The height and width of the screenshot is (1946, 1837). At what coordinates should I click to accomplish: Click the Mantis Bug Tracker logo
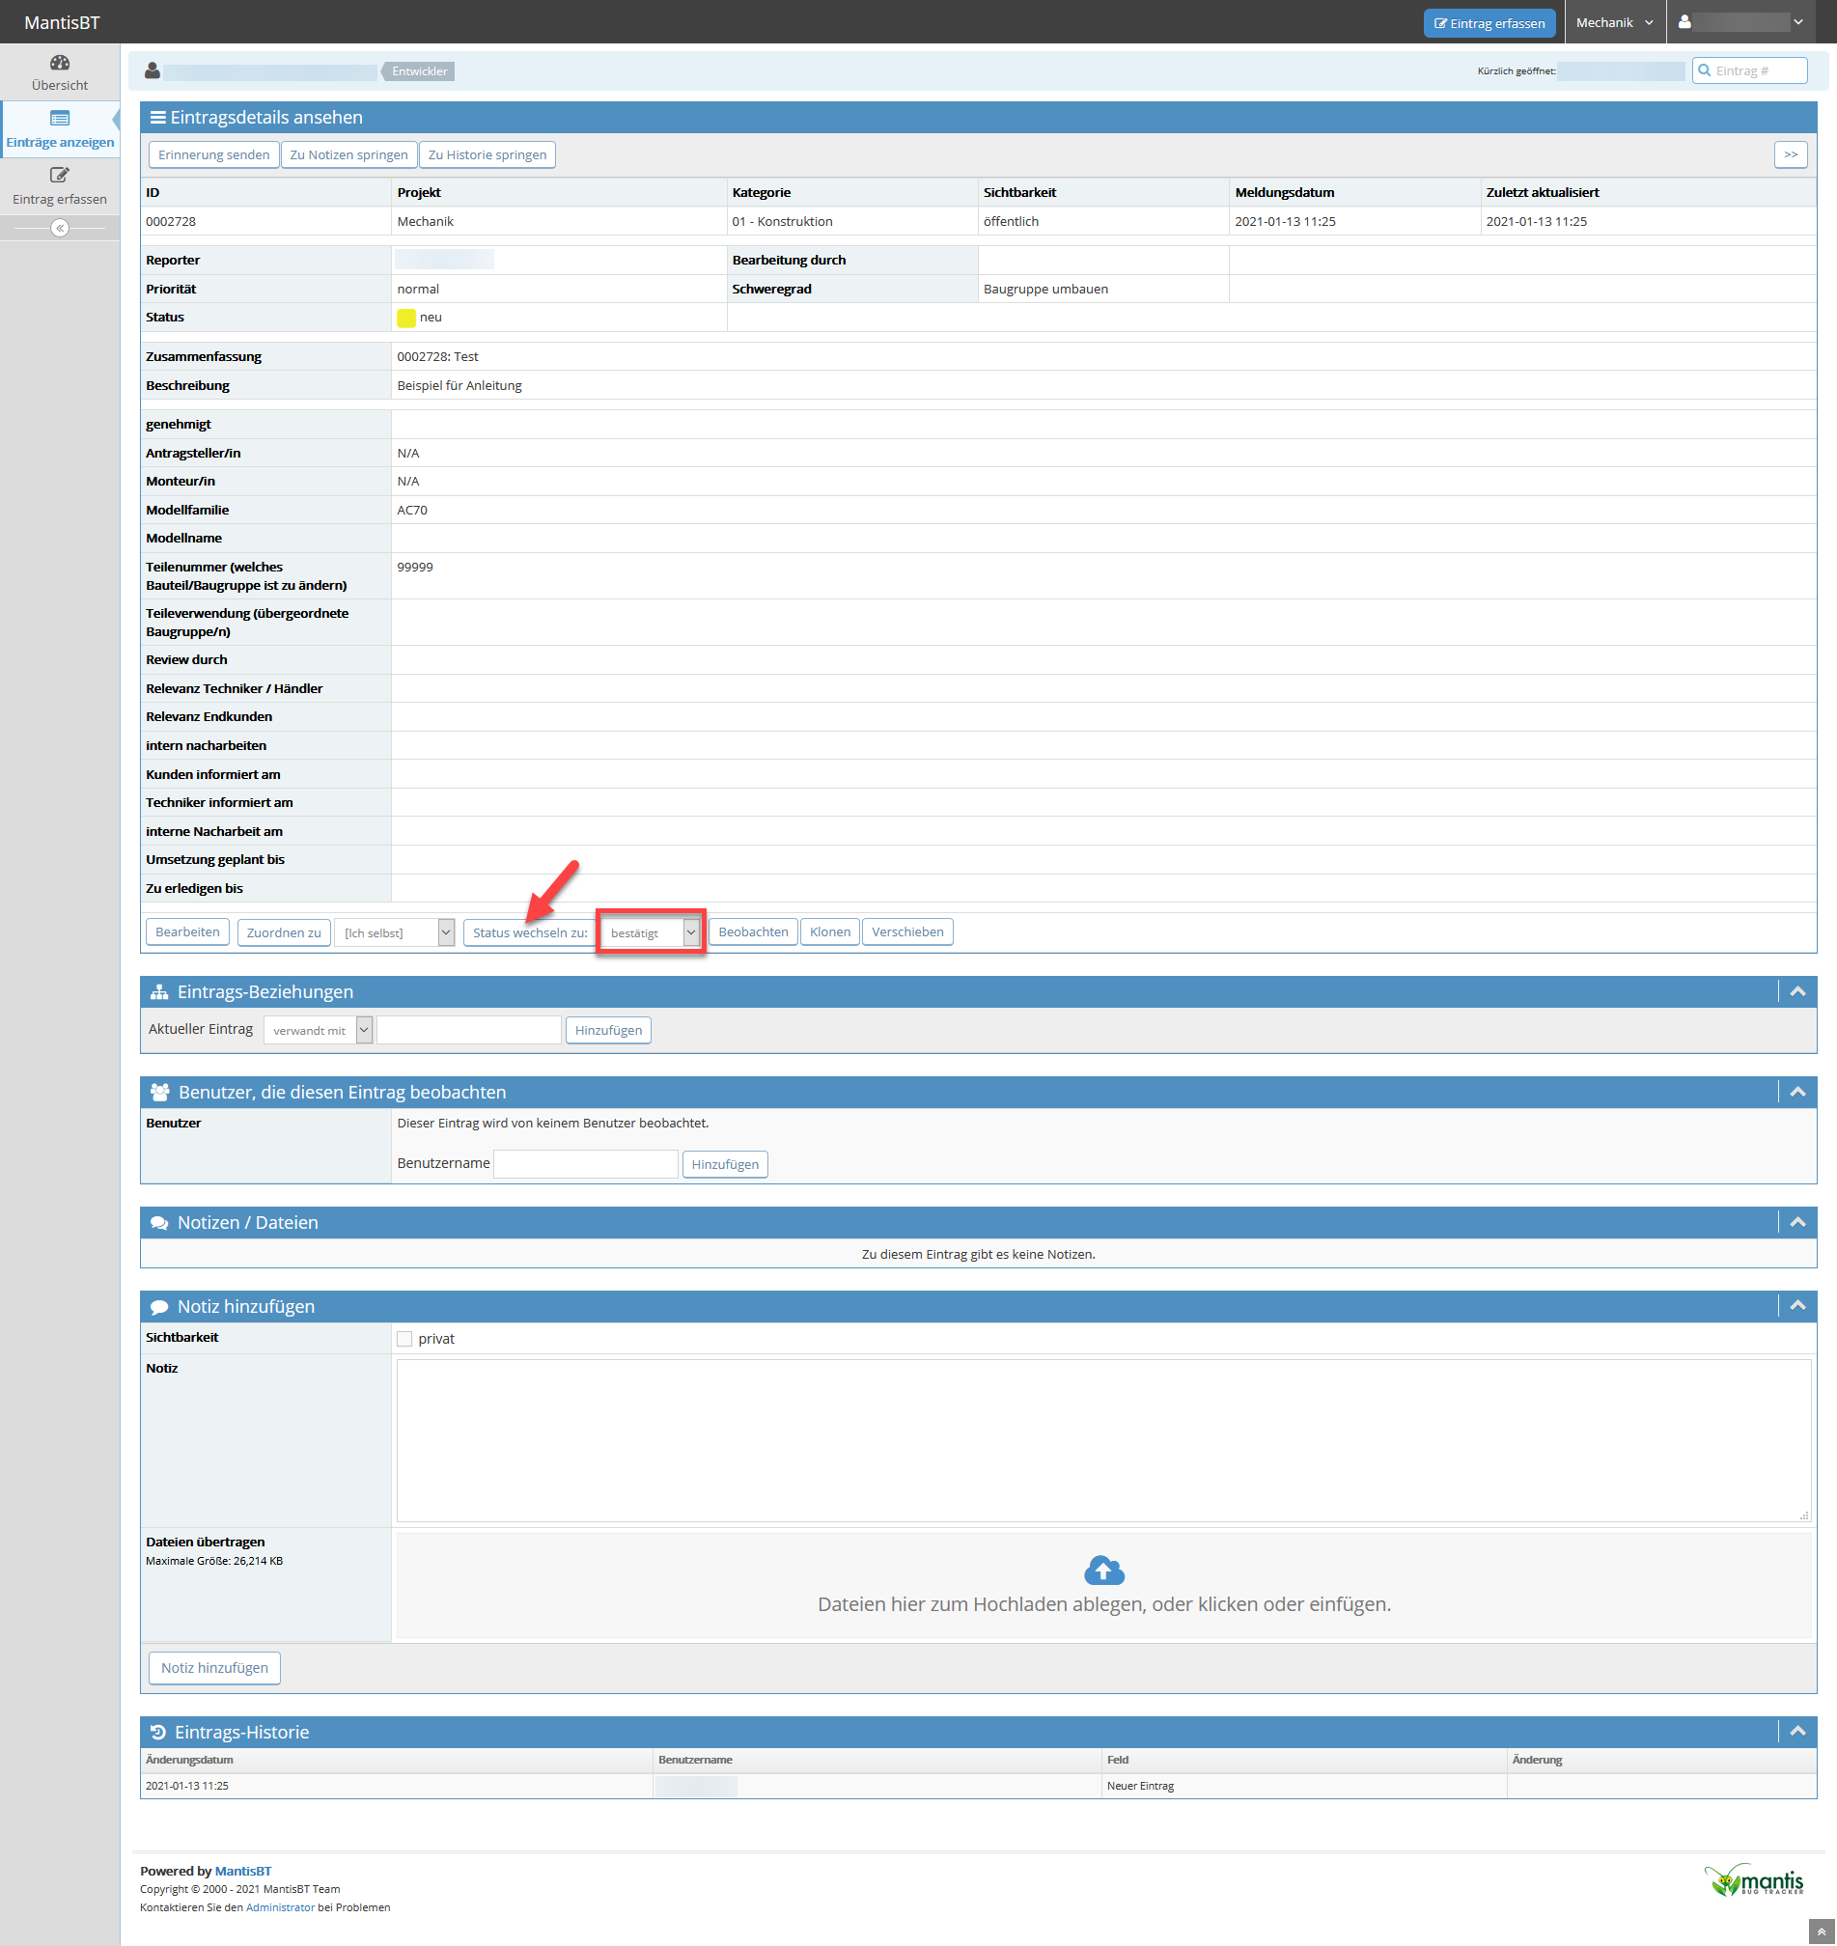[1754, 1880]
